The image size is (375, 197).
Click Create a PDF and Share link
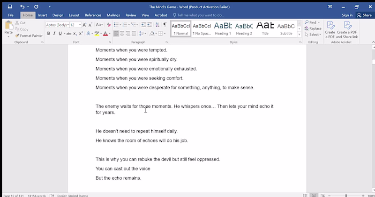347,29
